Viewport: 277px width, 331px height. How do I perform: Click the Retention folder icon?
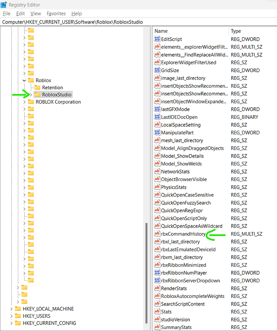[x=37, y=87]
